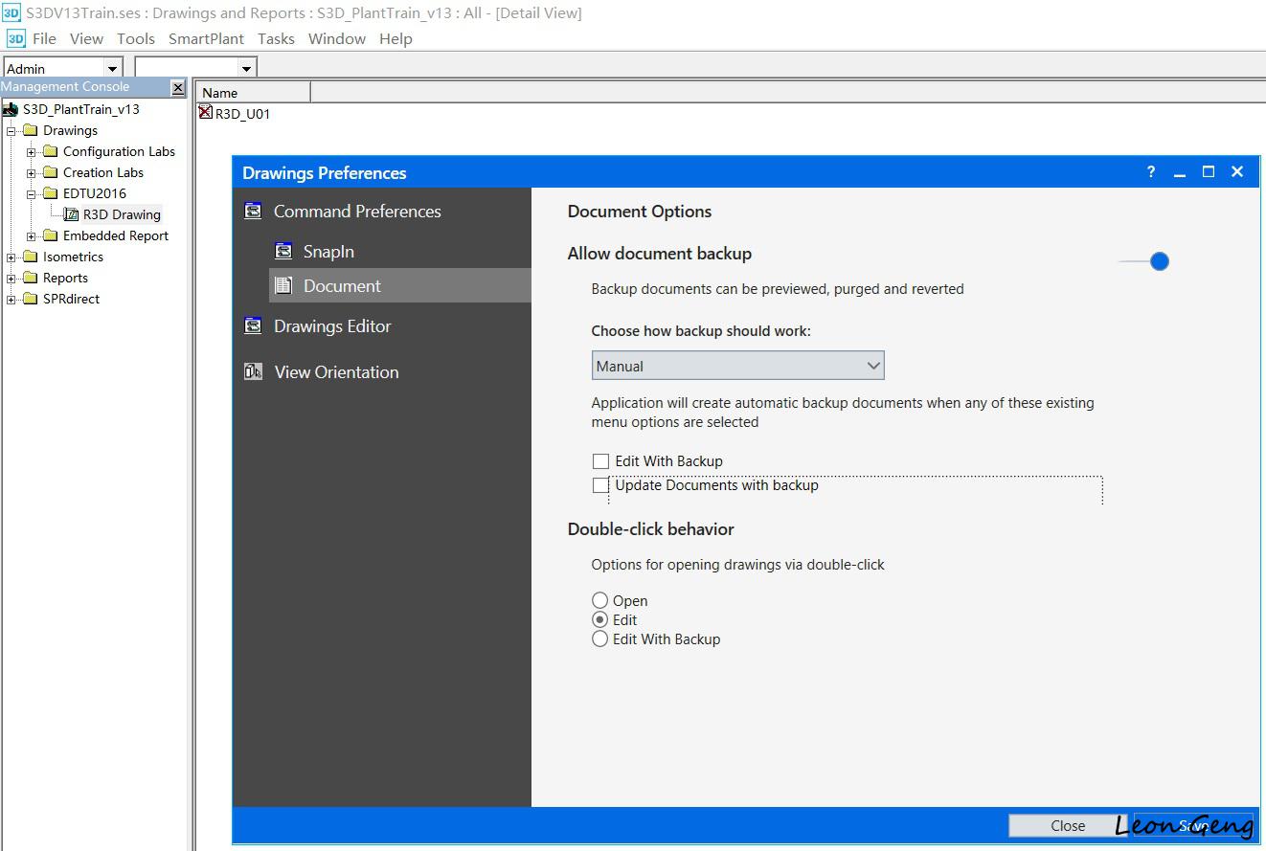Select Edit With Backup radio option
The width and height of the screenshot is (1266, 851).
[599, 638]
